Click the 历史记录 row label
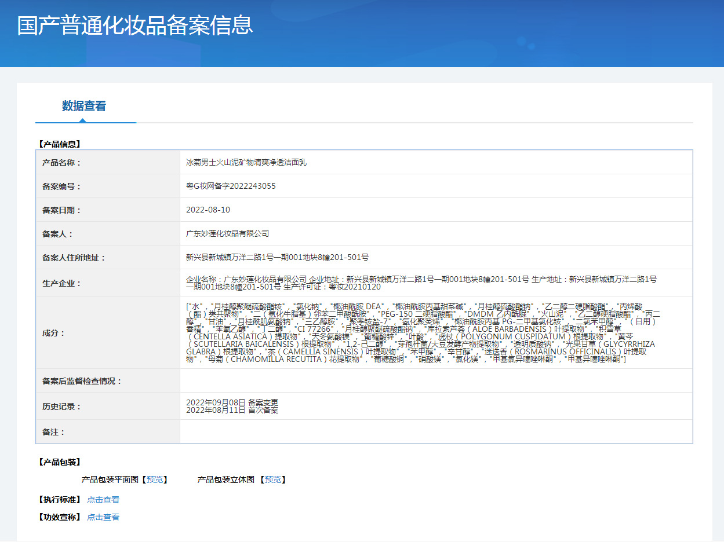 tap(62, 407)
